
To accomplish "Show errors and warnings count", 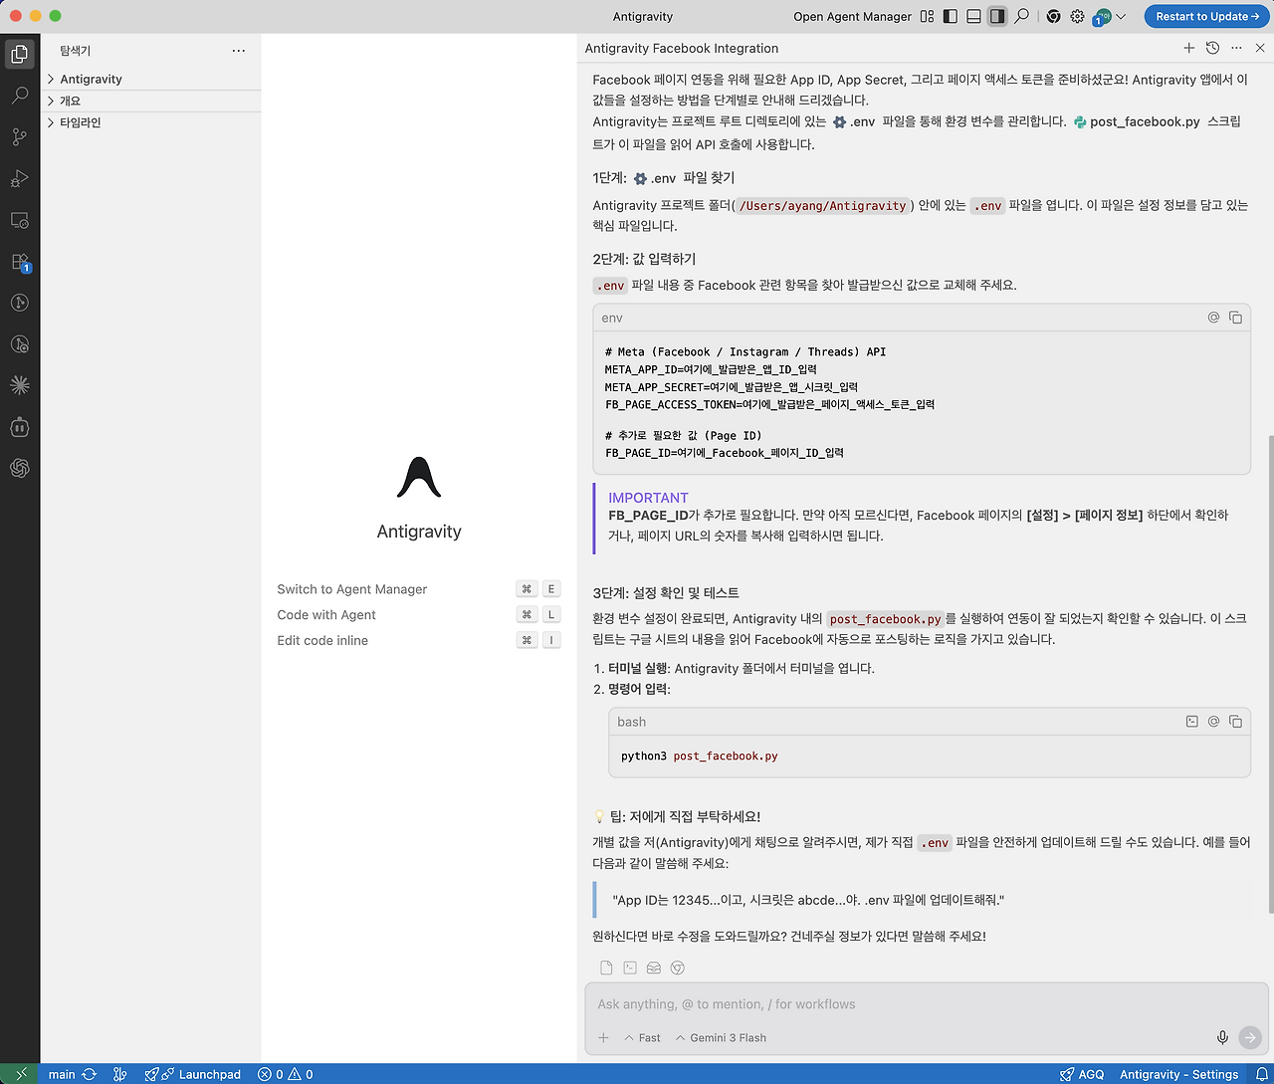I will click(x=286, y=1074).
